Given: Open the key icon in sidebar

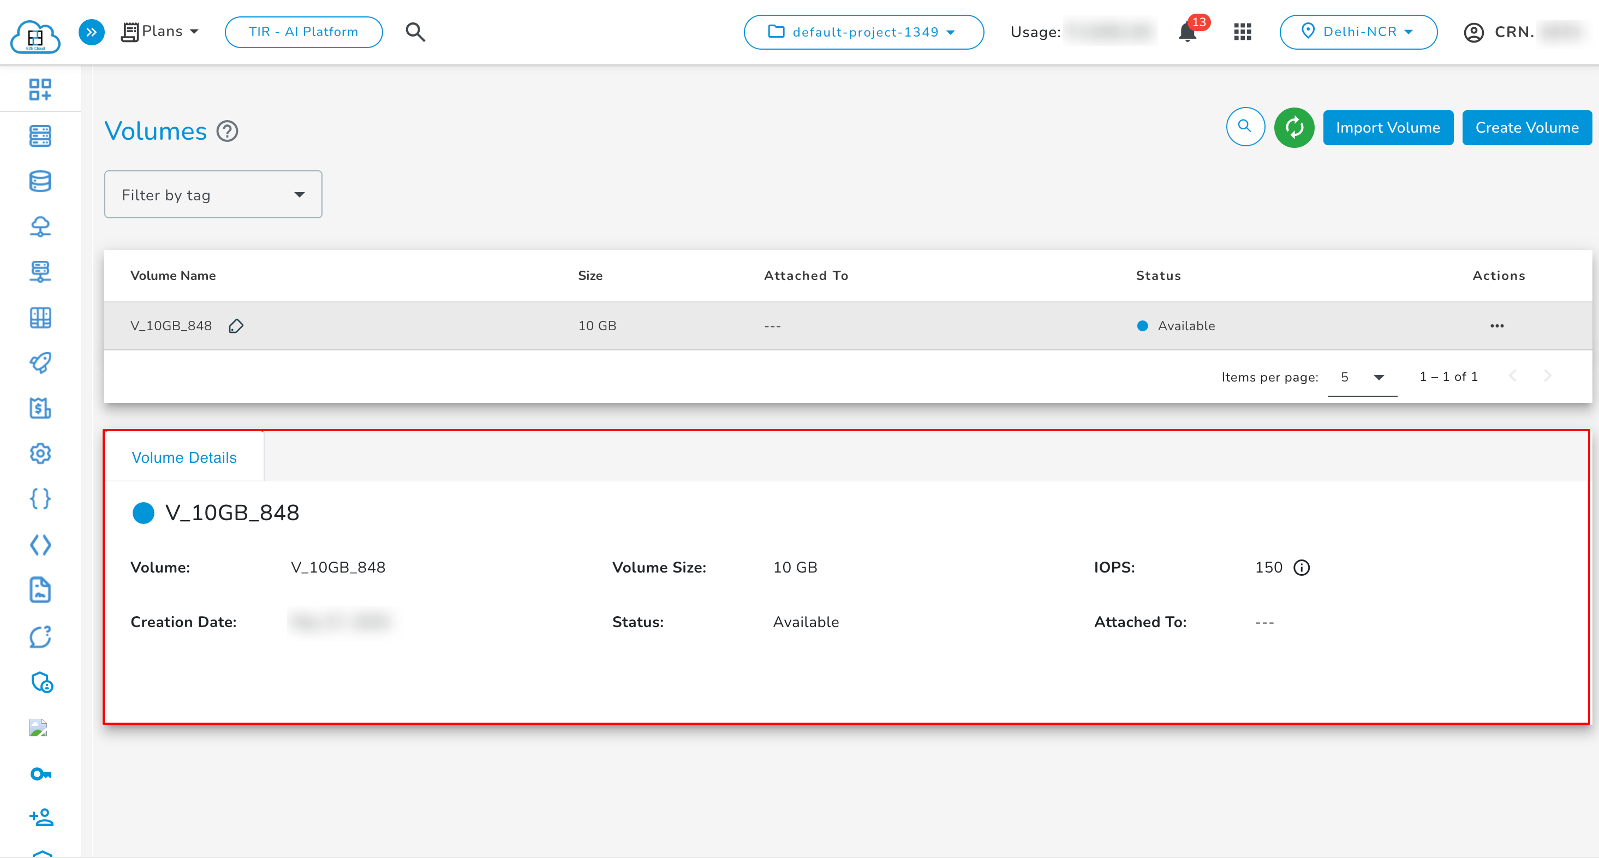Looking at the screenshot, I should [40, 773].
